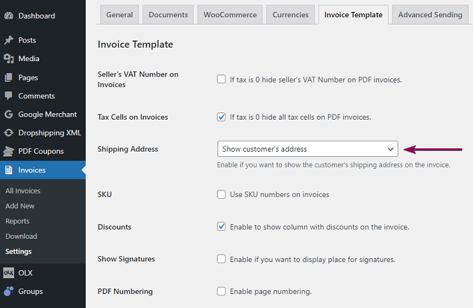Switch to the Currencies tab
The height and width of the screenshot is (308, 473).
point(291,15)
